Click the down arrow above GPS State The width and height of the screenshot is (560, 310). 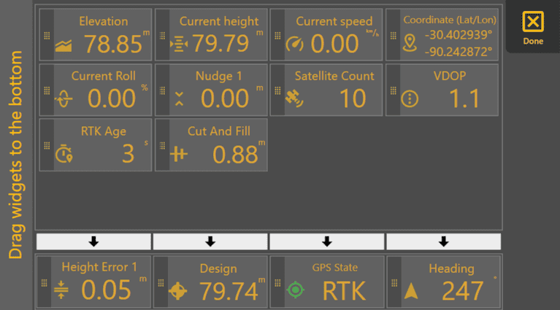(x=327, y=241)
